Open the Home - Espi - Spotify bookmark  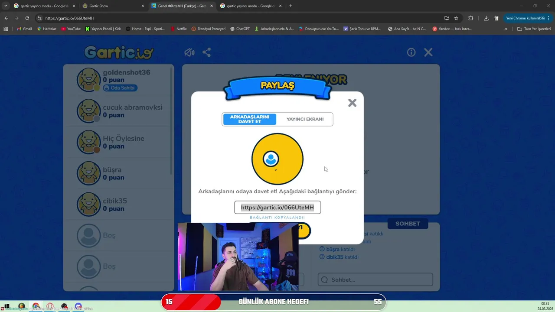pyautogui.click(x=145, y=29)
